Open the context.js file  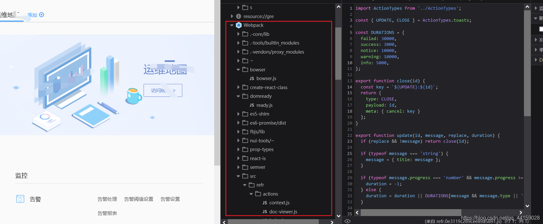[x=279, y=203]
